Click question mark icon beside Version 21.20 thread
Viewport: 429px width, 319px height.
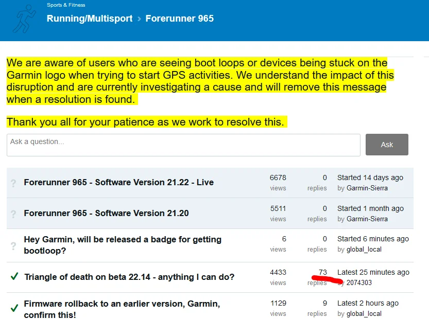13,214
